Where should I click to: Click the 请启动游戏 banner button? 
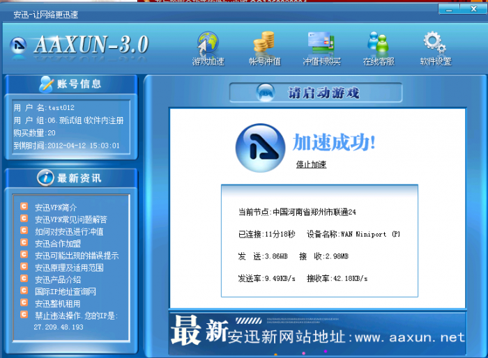(x=316, y=93)
